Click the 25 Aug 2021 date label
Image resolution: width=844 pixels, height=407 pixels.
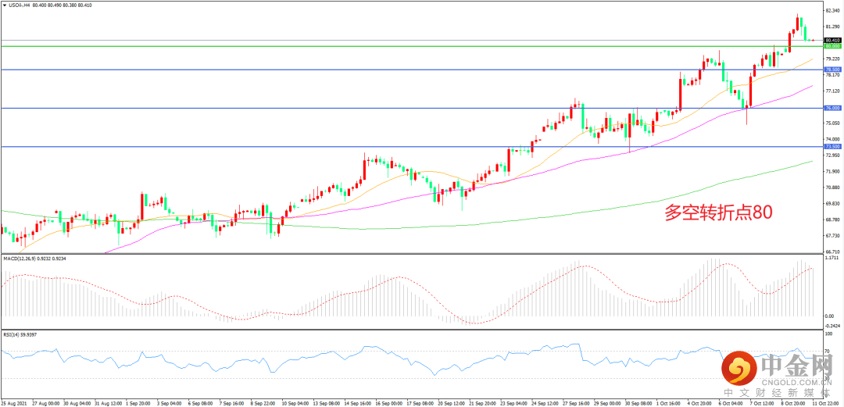pyautogui.click(x=13, y=402)
